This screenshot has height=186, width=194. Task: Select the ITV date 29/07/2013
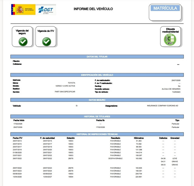click(17, 141)
